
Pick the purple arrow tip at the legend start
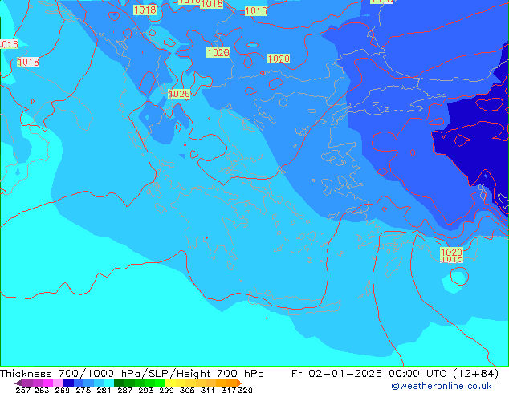[x=18, y=383]
